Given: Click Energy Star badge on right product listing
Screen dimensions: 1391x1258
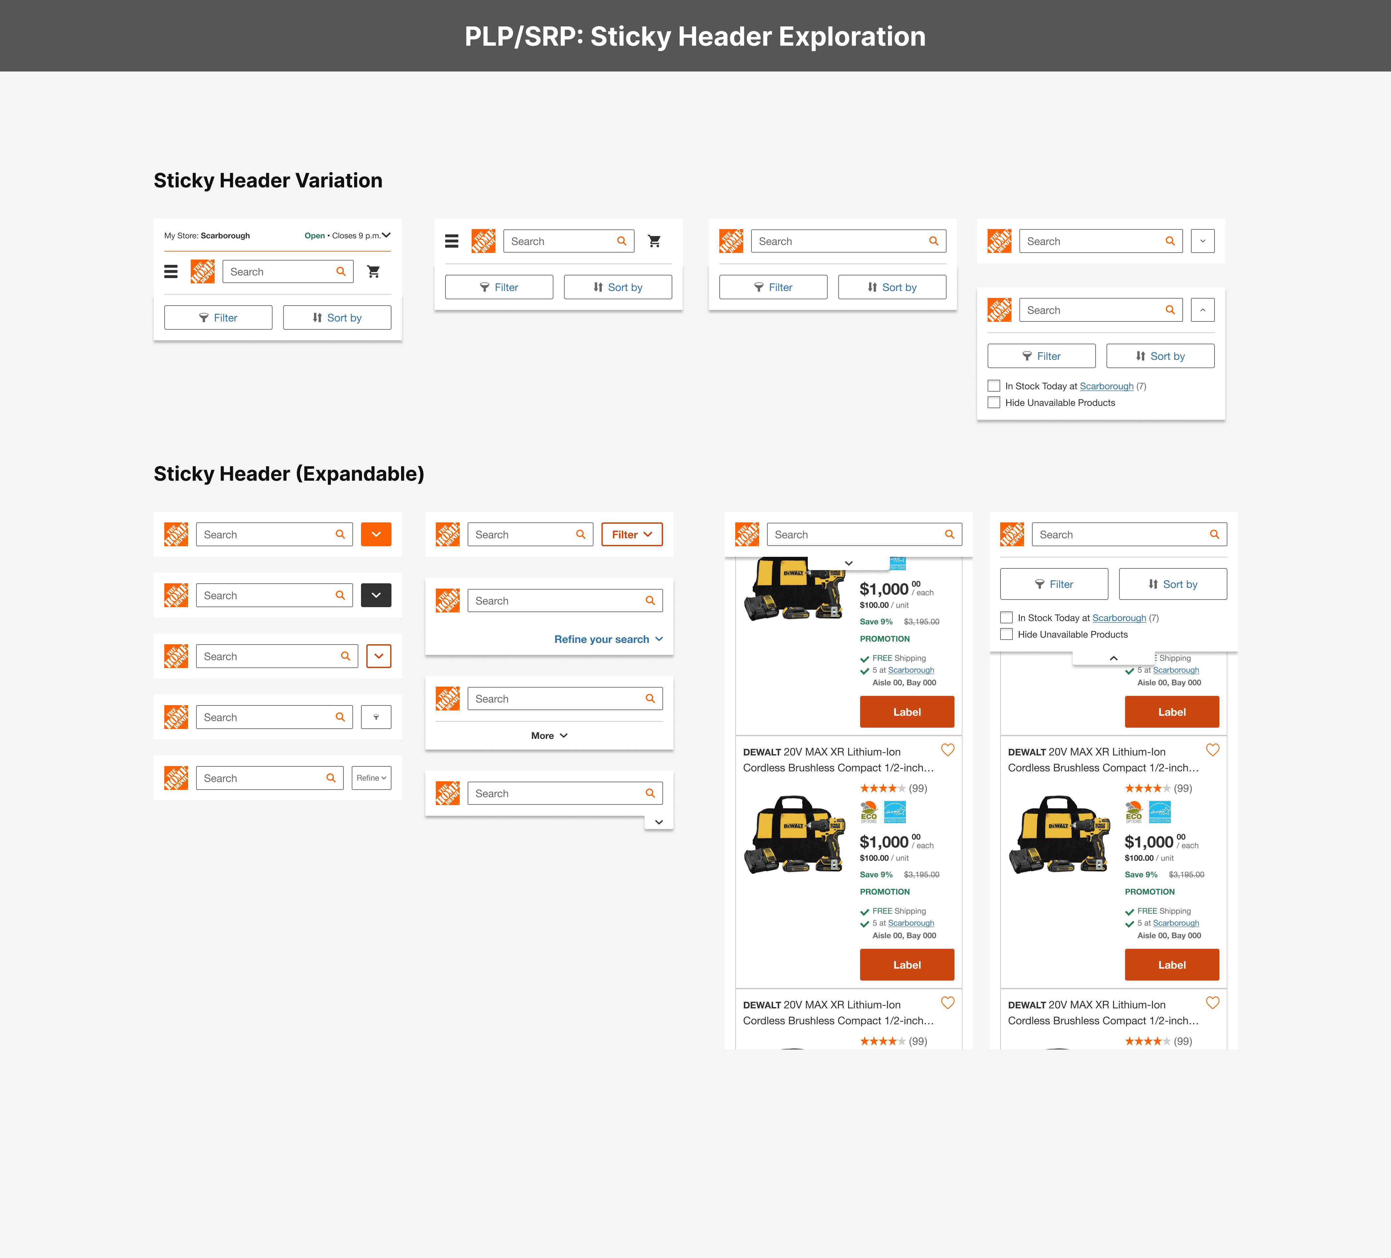Looking at the screenshot, I should click(1160, 812).
